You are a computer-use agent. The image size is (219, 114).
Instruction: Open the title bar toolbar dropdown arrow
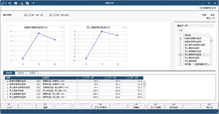33,3
